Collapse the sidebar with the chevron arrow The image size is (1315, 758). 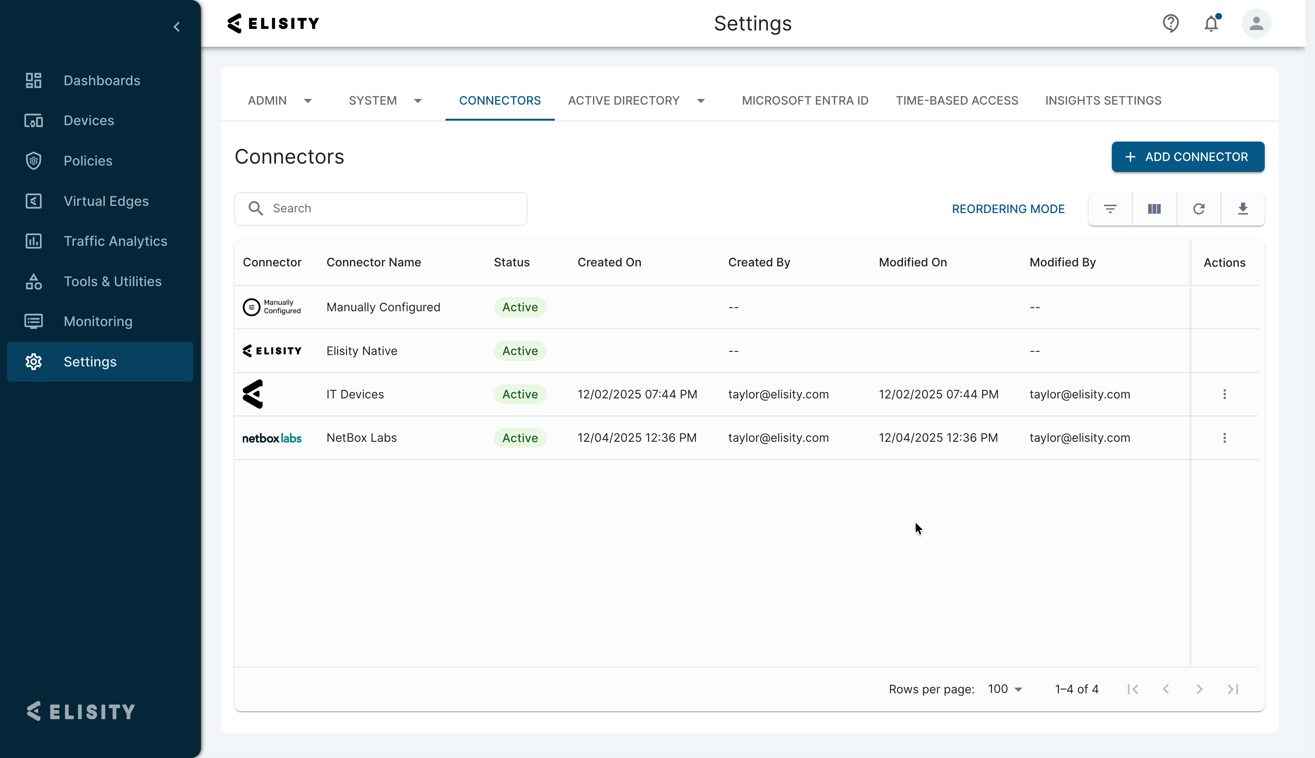point(177,27)
